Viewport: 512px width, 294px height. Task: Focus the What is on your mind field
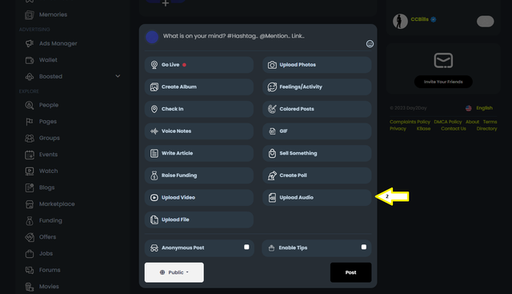(234, 36)
